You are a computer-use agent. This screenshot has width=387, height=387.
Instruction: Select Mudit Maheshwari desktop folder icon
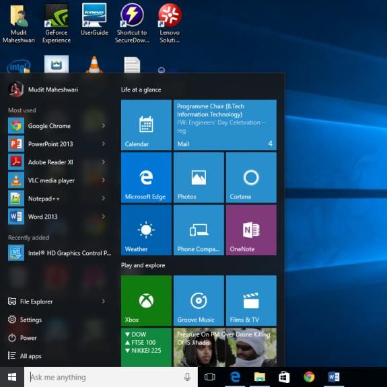pos(19,24)
